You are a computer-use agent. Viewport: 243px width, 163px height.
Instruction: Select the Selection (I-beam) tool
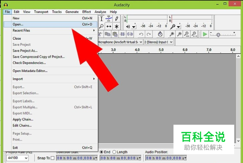[x=101, y=19]
